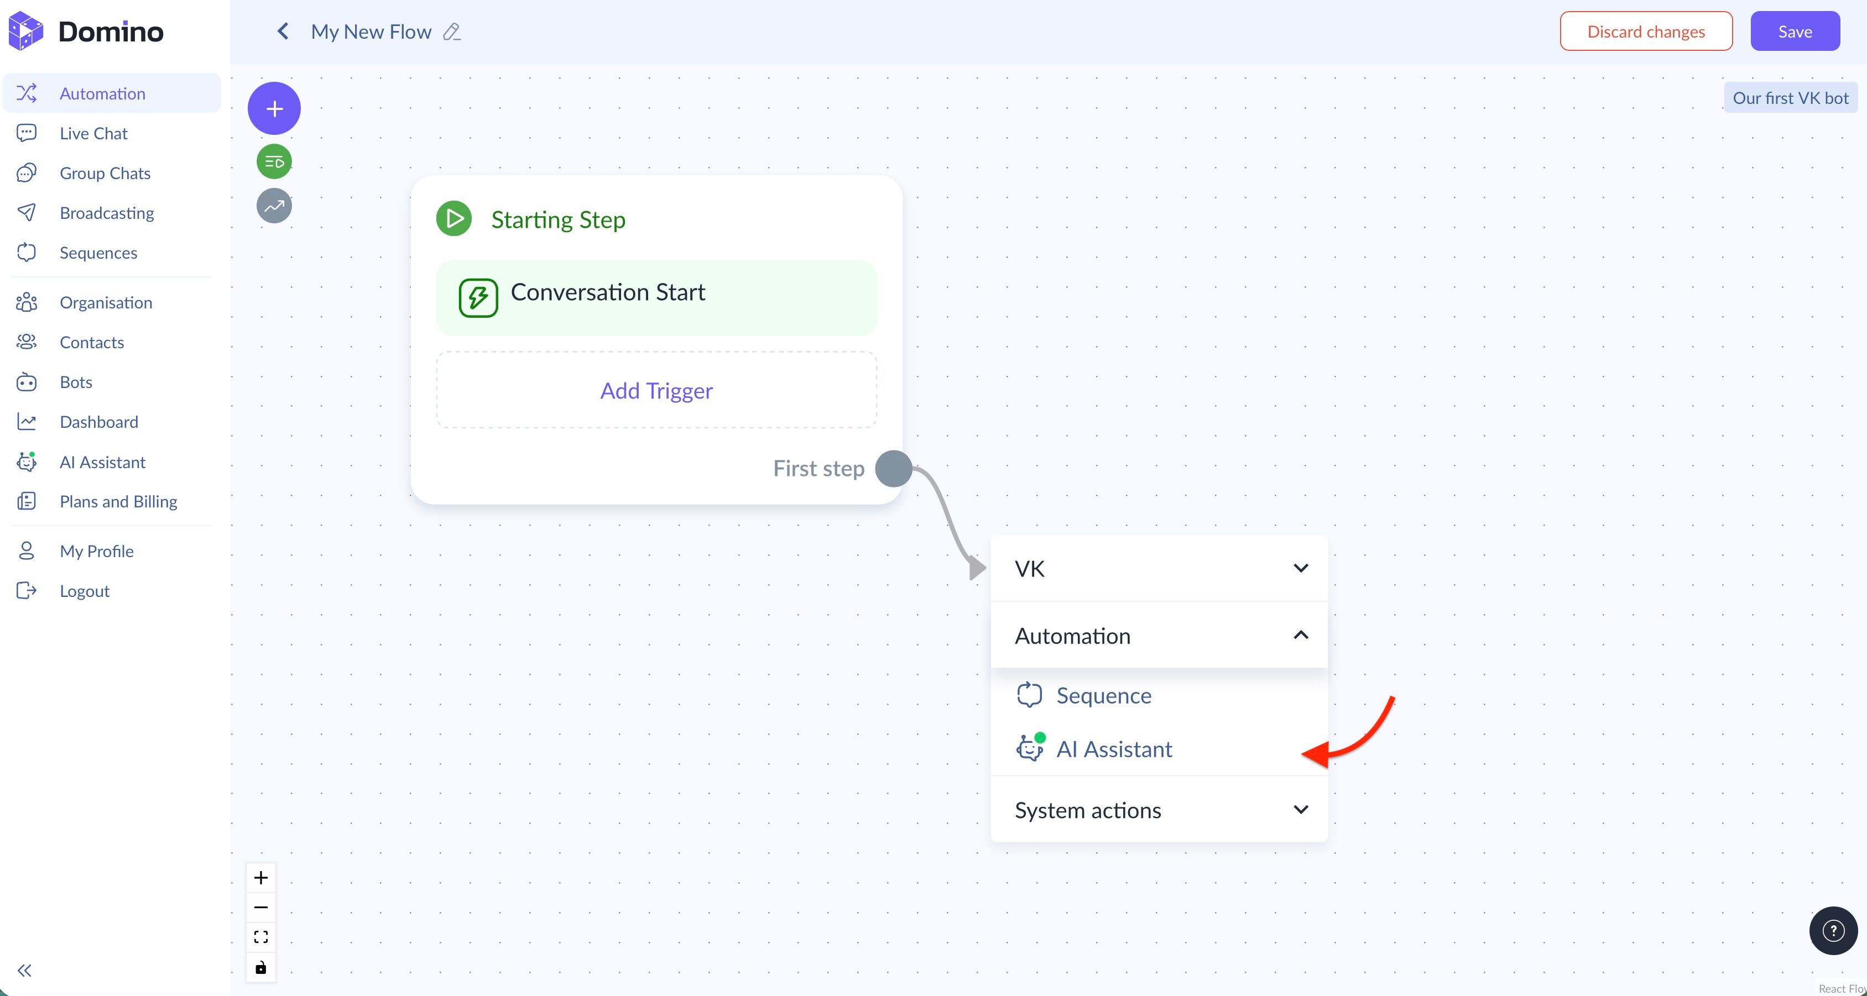Go back using the left arrow
1867x996 pixels.
click(283, 32)
